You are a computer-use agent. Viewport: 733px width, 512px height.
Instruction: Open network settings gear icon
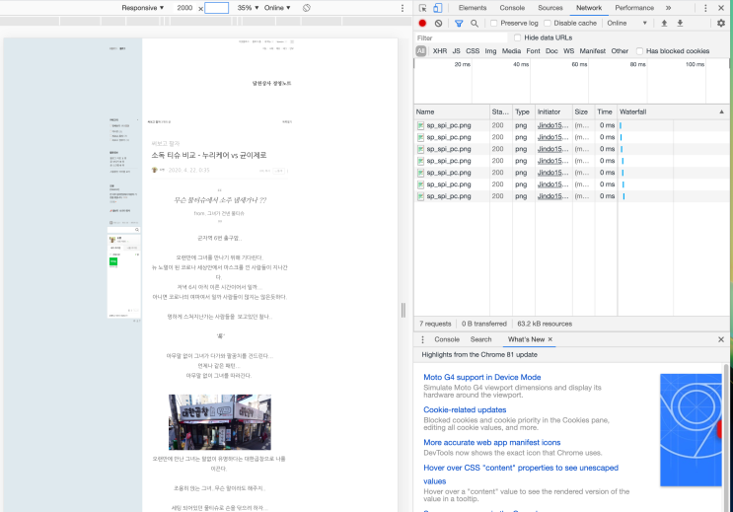point(721,23)
